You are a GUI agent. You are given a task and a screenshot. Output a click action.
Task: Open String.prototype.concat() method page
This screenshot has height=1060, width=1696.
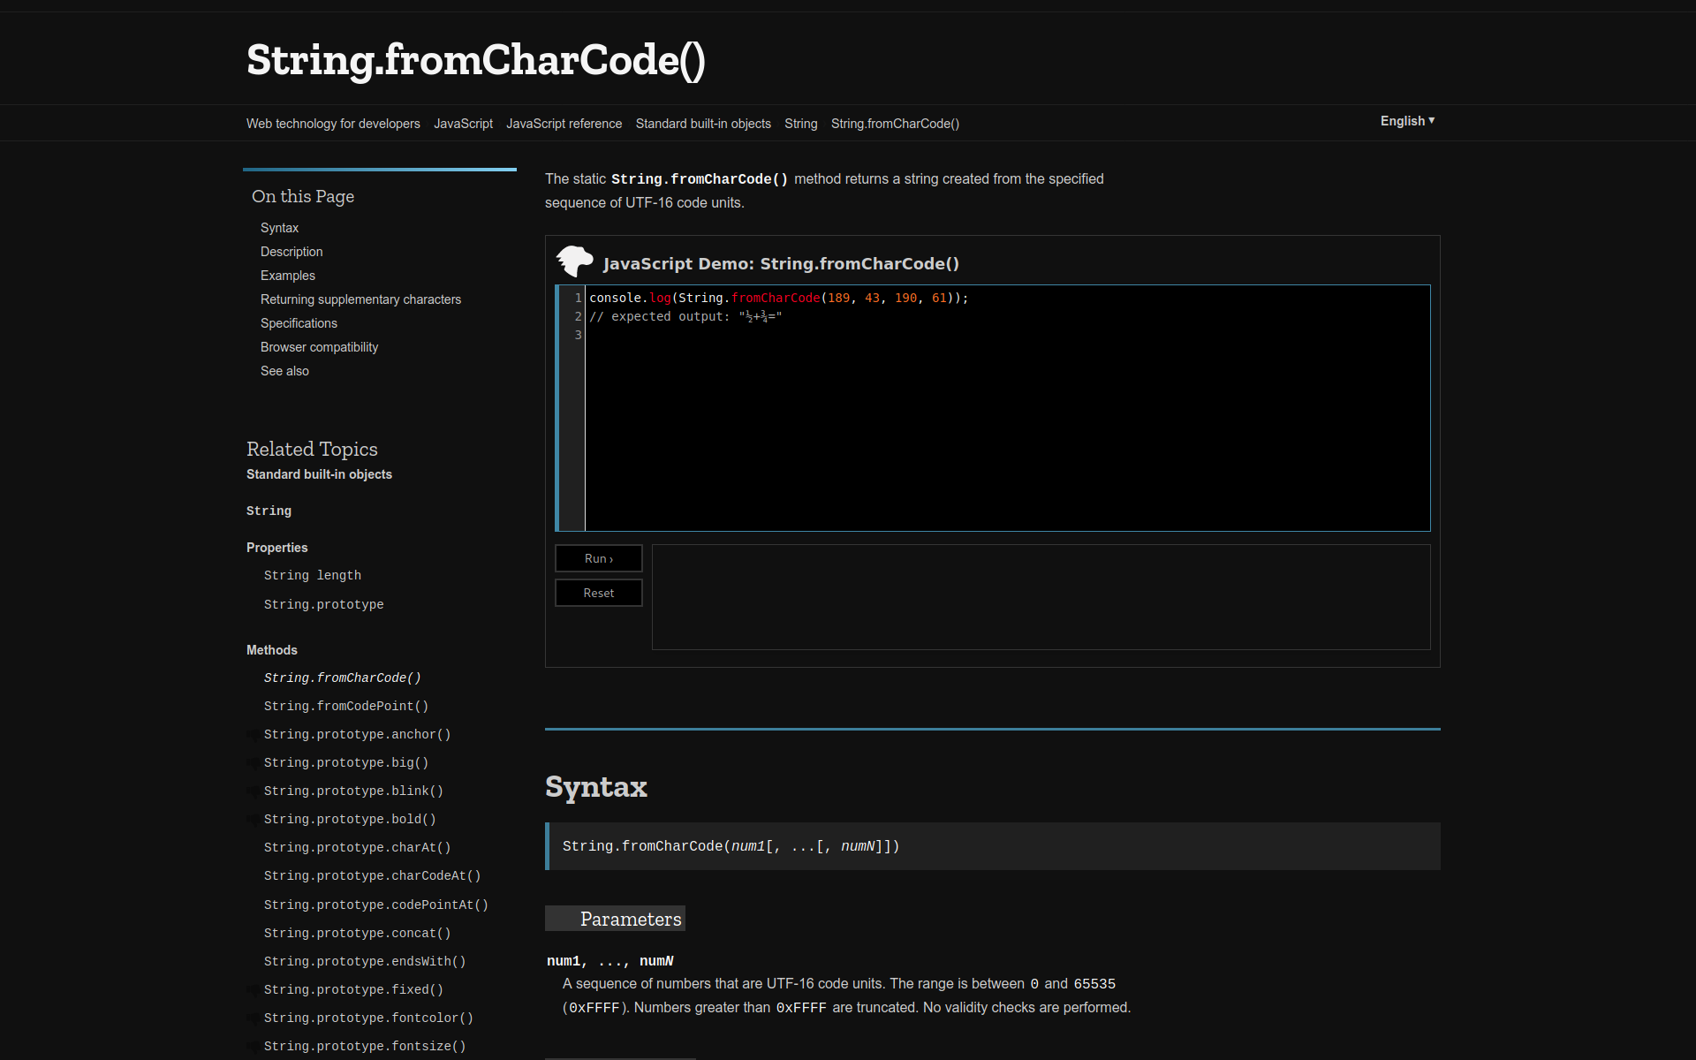pyautogui.click(x=357, y=933)
